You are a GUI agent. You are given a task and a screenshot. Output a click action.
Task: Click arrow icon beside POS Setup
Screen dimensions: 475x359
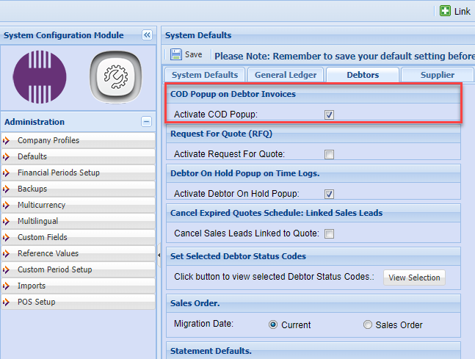[7, 302]
